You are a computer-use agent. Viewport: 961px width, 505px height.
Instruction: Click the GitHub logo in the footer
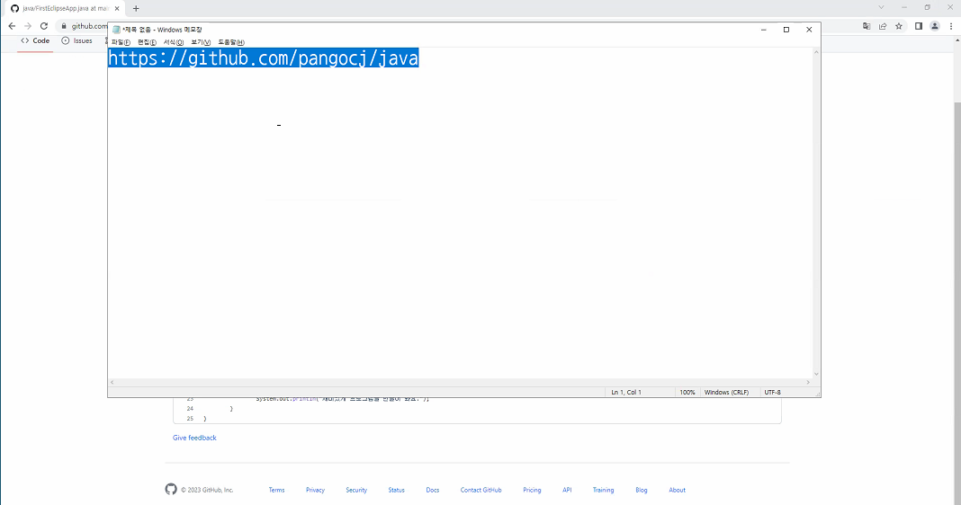(x=171, y=489)
